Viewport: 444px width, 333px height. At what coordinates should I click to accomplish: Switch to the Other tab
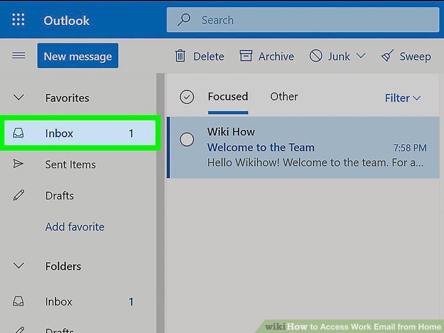tap(284, 96)
